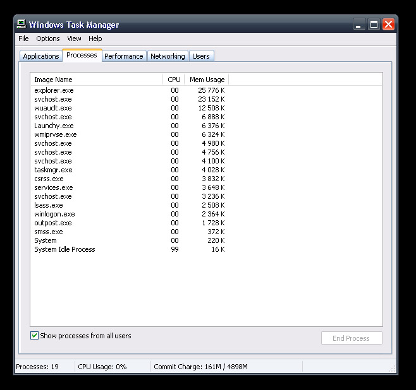
Task: Select the System Idle Process row
Action: (x=130, y=249)
